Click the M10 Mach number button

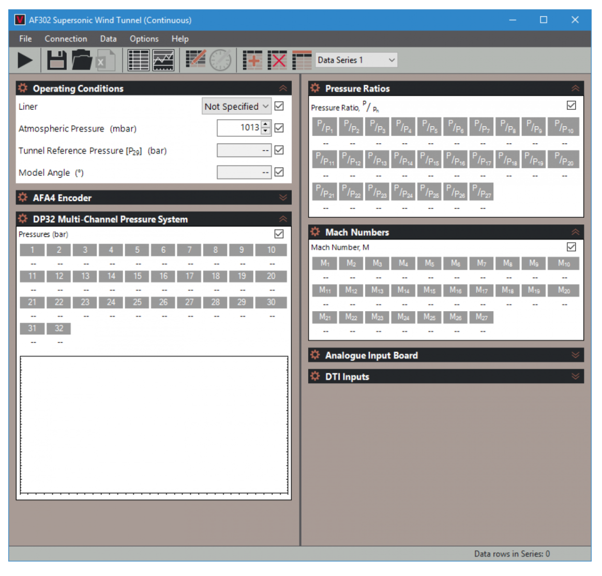tap(564, 263)
